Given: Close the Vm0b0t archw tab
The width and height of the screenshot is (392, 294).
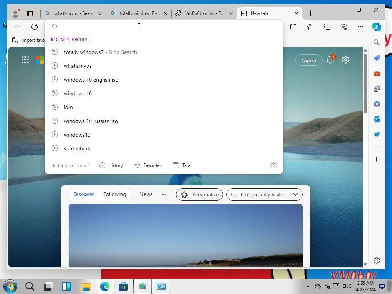Looking at the screenshot, I should coord(231,13).
